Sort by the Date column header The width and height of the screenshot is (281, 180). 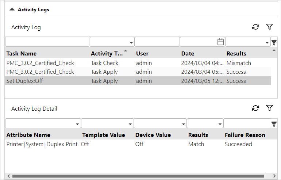(188, 53)
